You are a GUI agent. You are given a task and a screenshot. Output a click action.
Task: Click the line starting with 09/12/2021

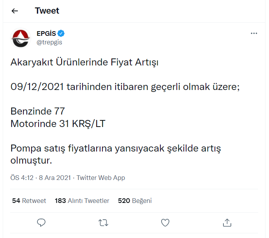pos(125,87)
